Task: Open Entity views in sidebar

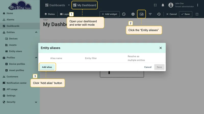Action: point(20,51)
